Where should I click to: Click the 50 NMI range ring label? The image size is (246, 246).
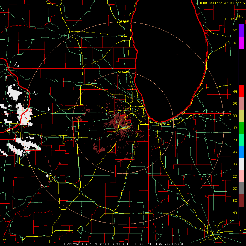pos(123,72)
